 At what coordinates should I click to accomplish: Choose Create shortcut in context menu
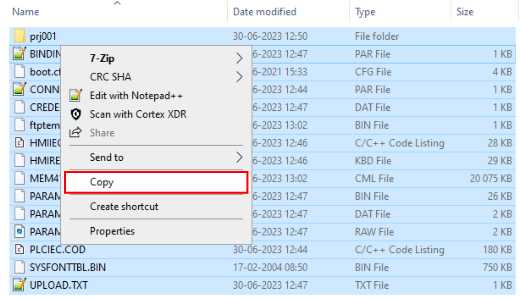point(124,207)
